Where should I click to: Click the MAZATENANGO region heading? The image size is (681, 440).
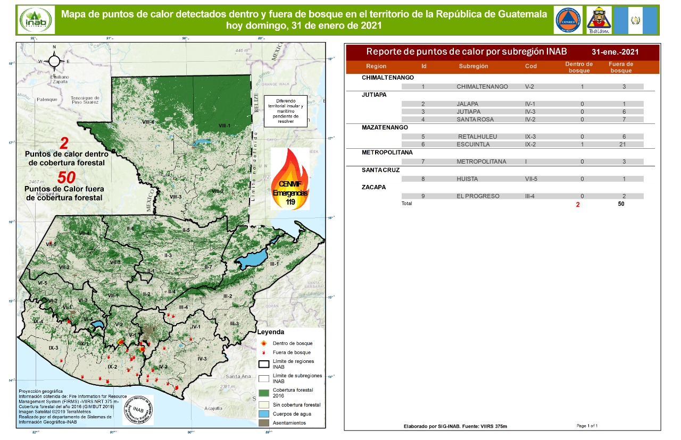385,128
